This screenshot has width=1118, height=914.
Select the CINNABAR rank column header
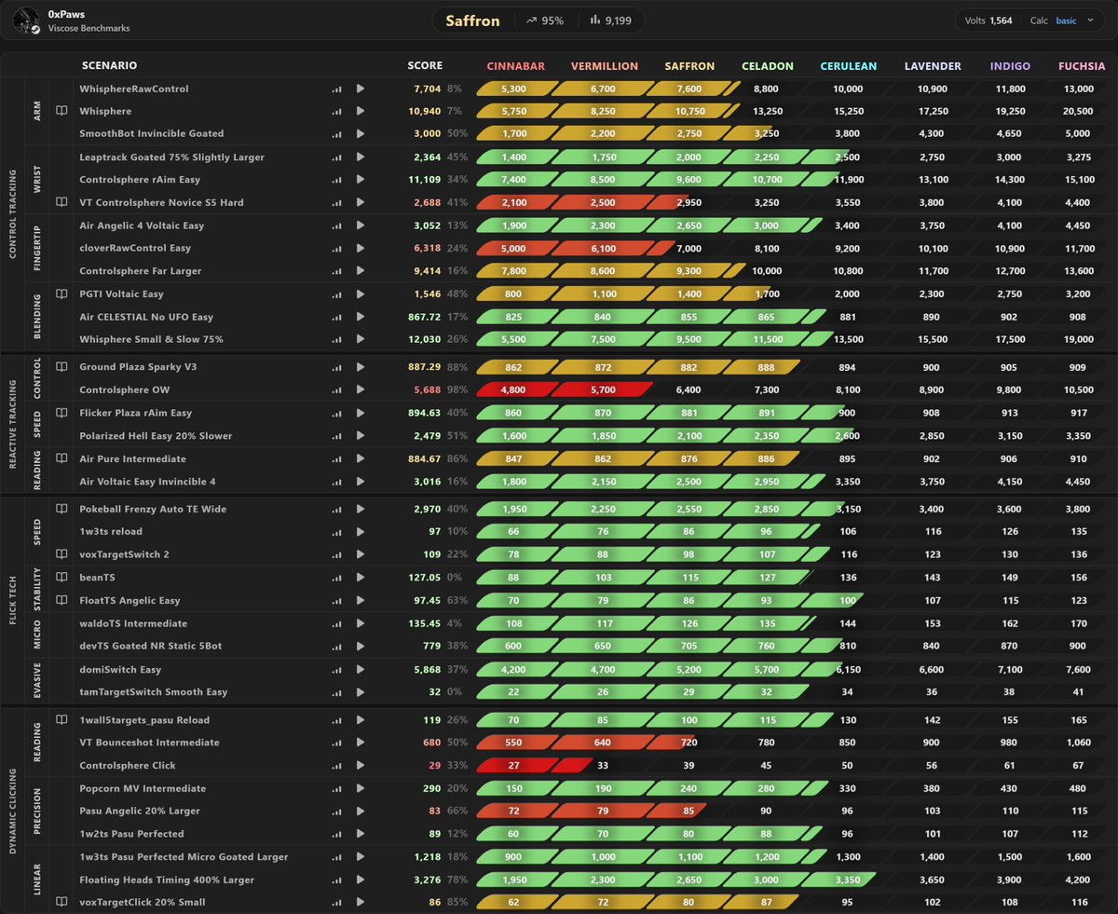(x=516, y=66)
